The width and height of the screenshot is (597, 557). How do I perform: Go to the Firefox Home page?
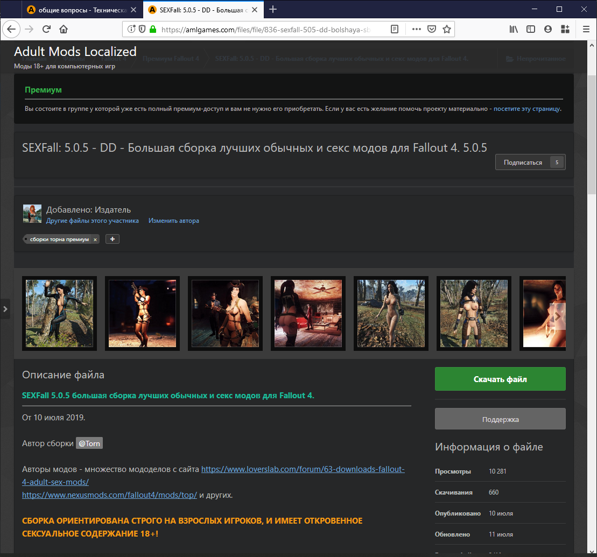[x=64, y=29]
